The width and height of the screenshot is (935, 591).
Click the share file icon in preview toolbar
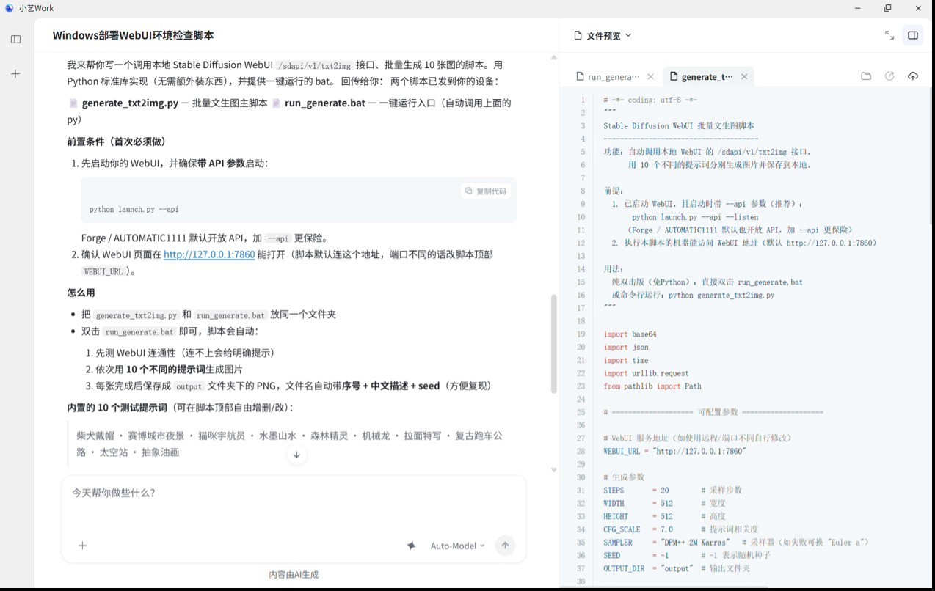[x=889, y=76]
